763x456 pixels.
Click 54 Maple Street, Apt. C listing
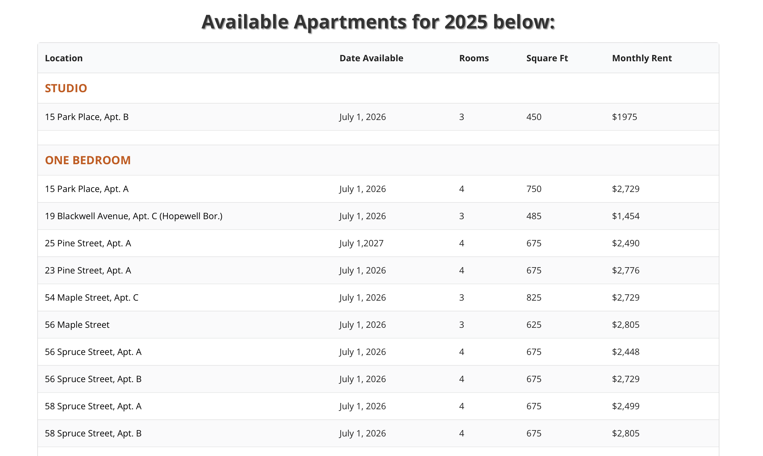pos(92,297)
